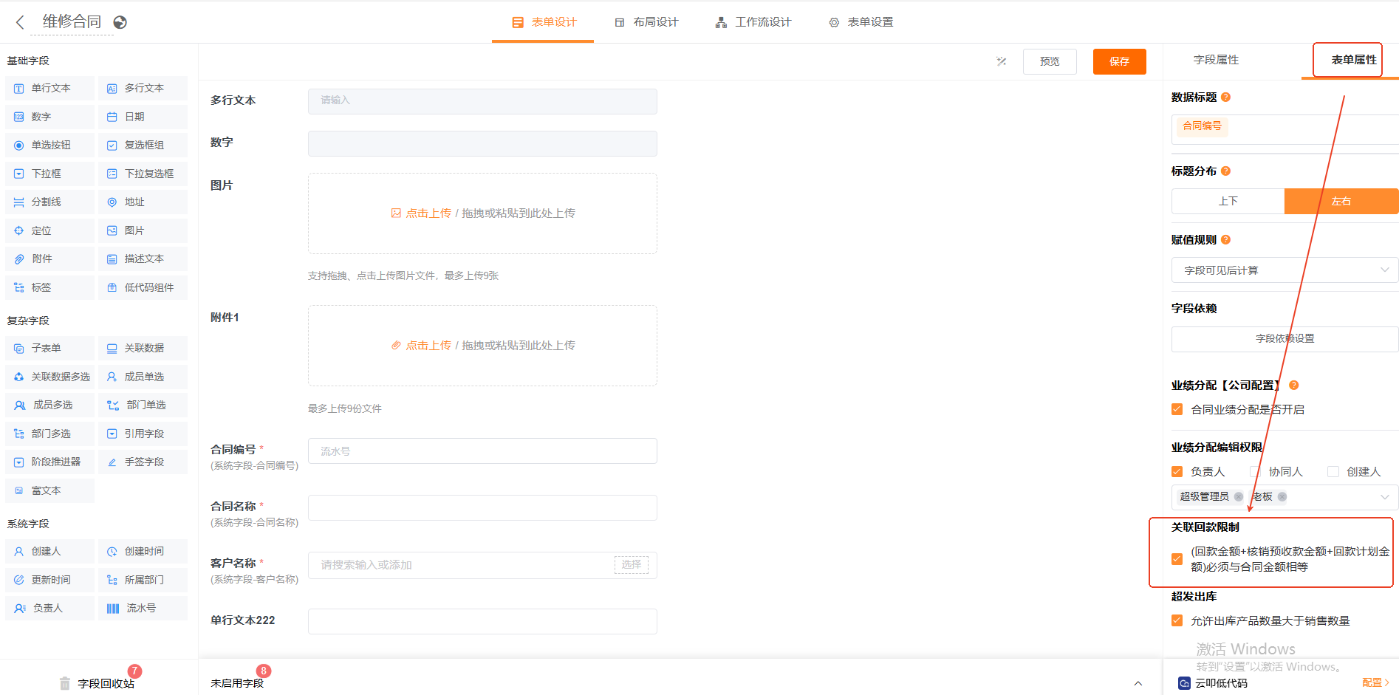Click the 合同名称 input field

pyautogui.click(x=482, y=508)
